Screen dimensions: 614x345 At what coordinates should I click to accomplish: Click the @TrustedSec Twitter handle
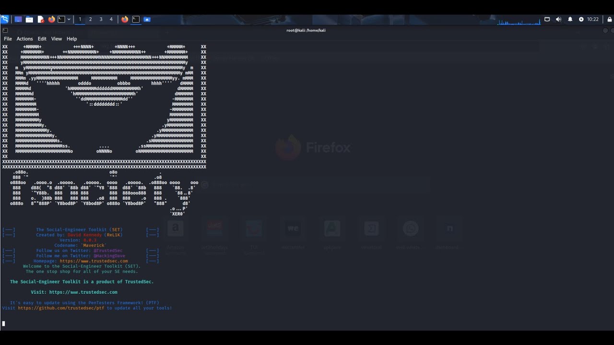coord(108,251)
